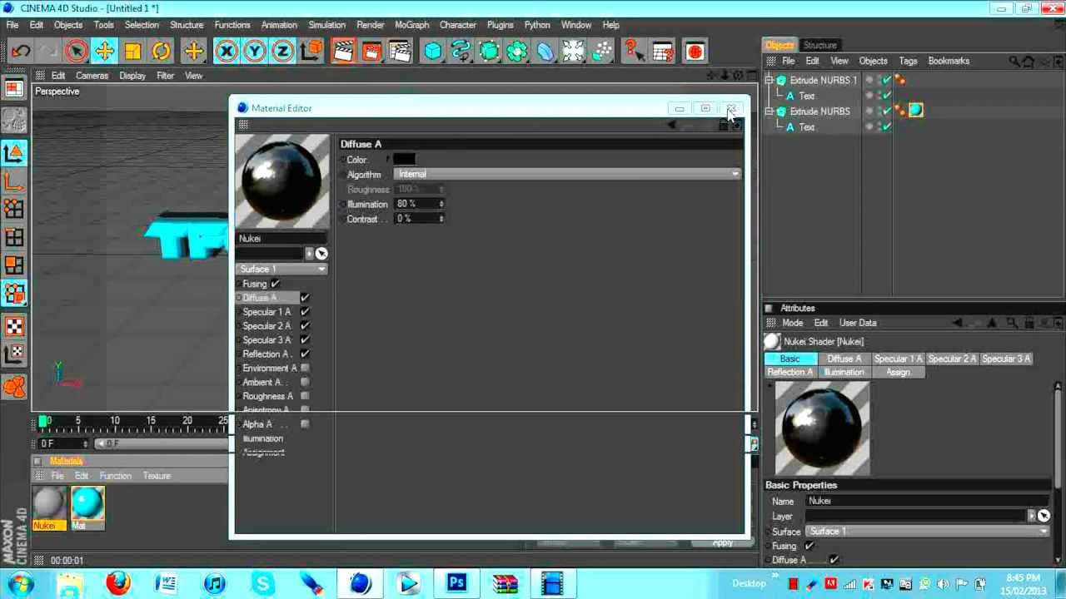Open the Surface dropdown in Attributes panel
Screen dimensions: 1066x599
click(x=927, y=531)
